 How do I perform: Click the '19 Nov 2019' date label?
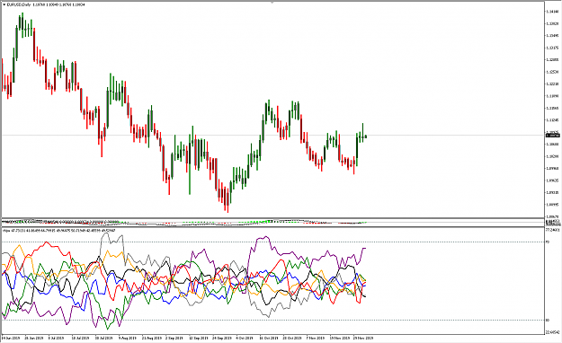(340, 338)
